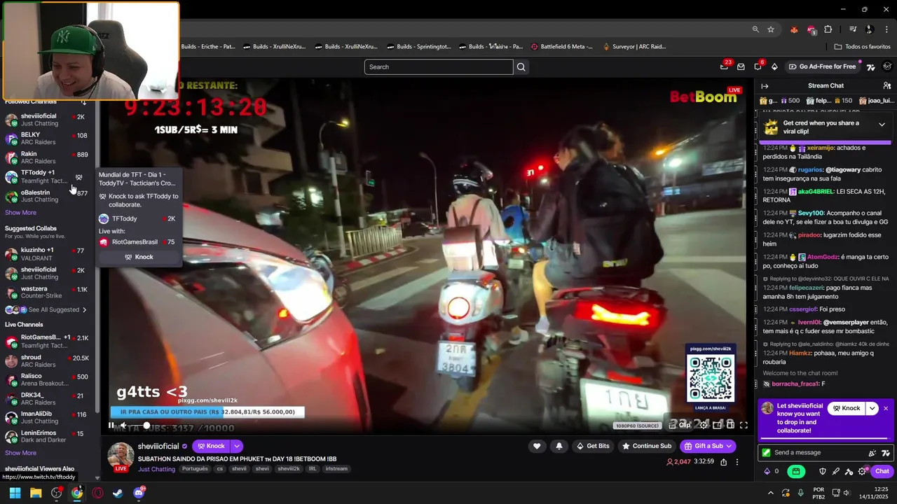Open the green channel points chest button
Viewport: 897px width, 504px height.
pyautogui.click(x=796, y=471)
